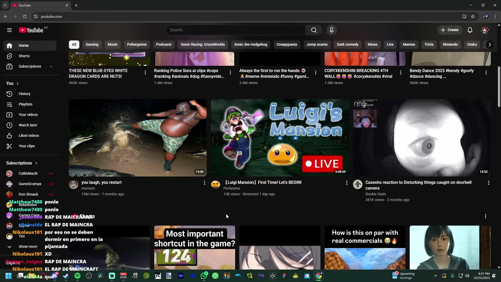
Task: Open the volume control in system tray
Action: pos(467,276)
